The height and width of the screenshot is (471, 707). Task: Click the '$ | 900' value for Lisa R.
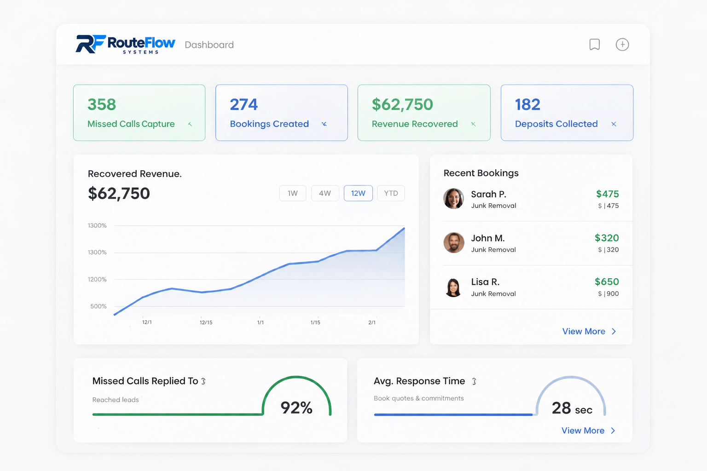pos(608,293)
